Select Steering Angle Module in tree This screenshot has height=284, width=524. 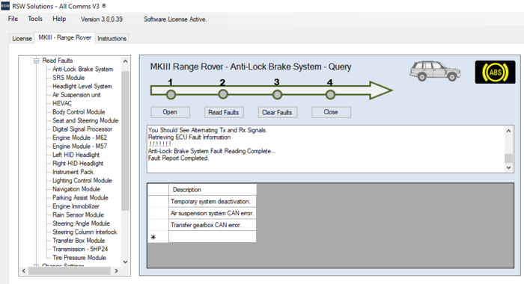pyautogui.click(x=81, y=223)
